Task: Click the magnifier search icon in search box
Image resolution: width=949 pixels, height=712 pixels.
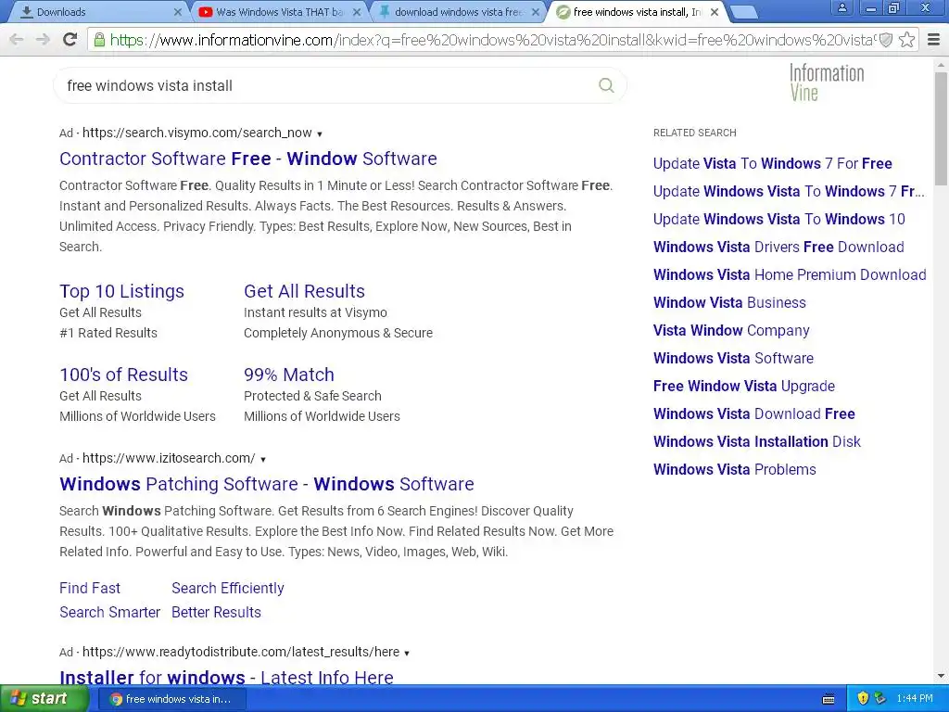Action: pos(606,85)
